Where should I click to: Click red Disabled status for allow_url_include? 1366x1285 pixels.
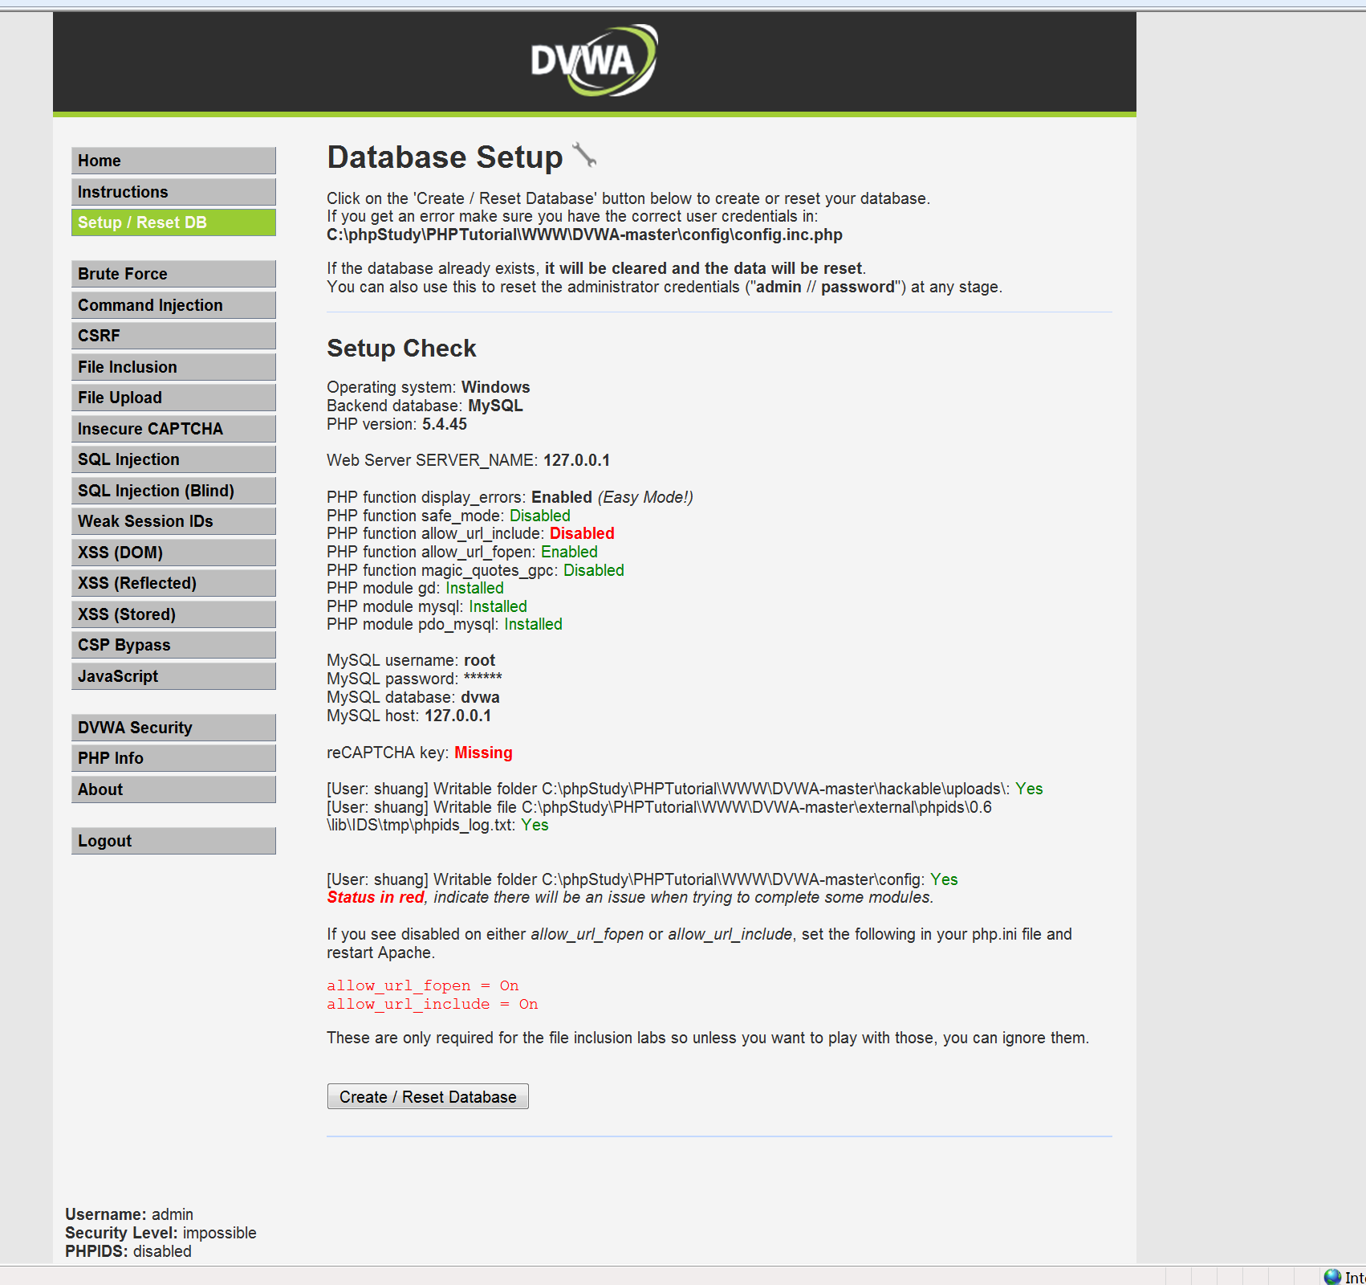pos(582,533)
